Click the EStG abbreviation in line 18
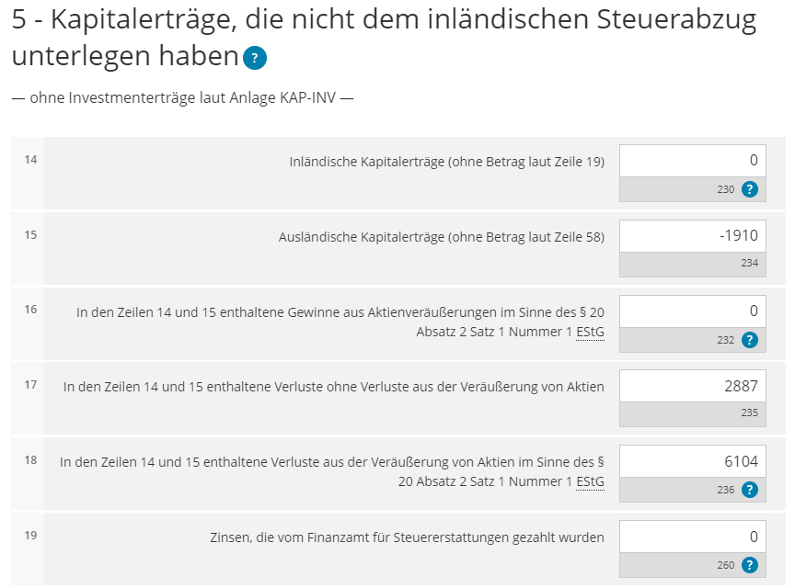 point(591,482)
